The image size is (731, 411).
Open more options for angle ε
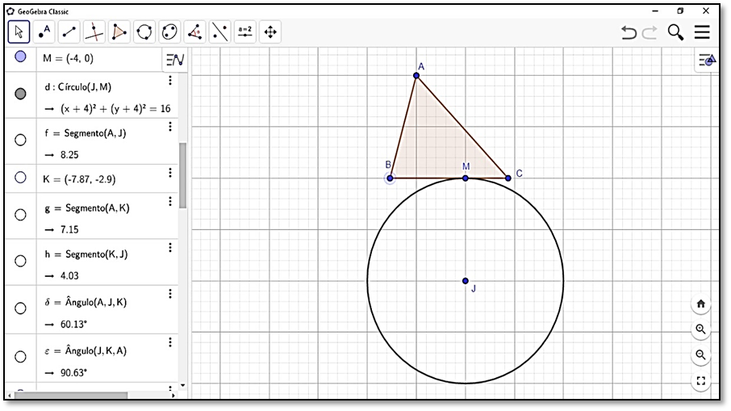click(170, 342)
